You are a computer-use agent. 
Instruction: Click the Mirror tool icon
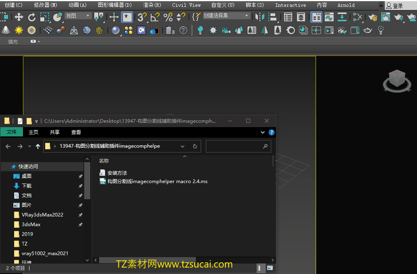click(260, 17)
